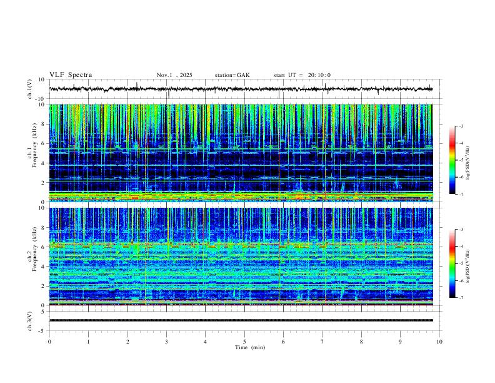The height and width of the screenshot is (383, 495).
Task: Click the date label "Nov.1 , 2025"
Action: tap(174, 75)
